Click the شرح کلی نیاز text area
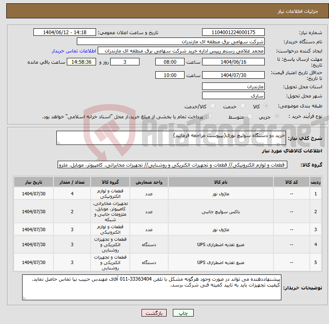This screenshot has height=324, width=329. pos(171,138)
